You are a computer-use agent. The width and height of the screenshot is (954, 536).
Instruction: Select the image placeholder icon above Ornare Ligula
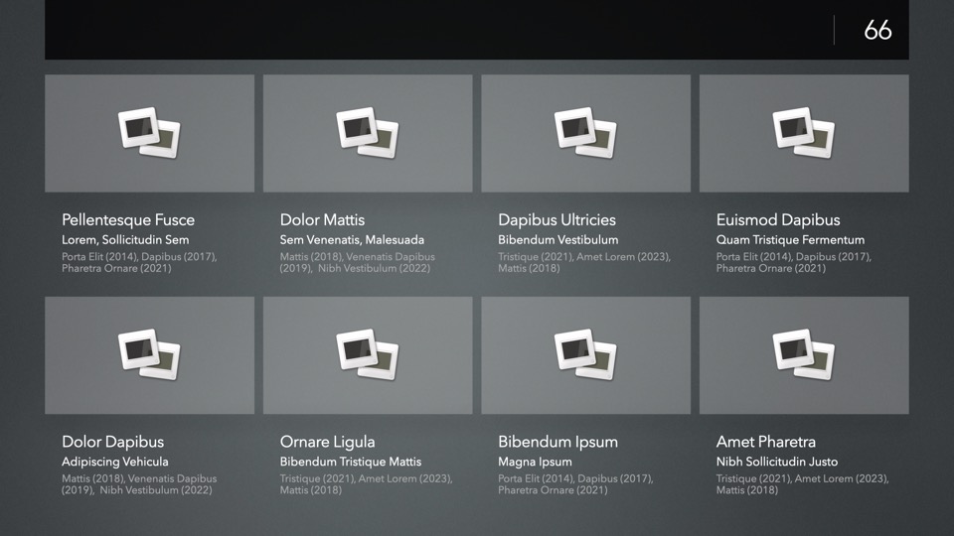tap(367, 355)
